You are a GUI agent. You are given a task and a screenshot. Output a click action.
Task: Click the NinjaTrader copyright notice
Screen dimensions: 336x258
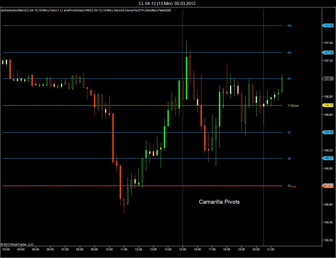[17, 244]
